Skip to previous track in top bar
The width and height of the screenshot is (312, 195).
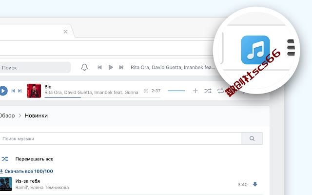pos(99,67)
